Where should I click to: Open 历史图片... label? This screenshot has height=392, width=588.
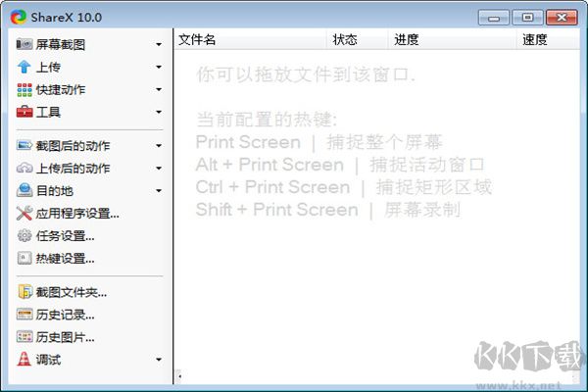click(65, 337)
